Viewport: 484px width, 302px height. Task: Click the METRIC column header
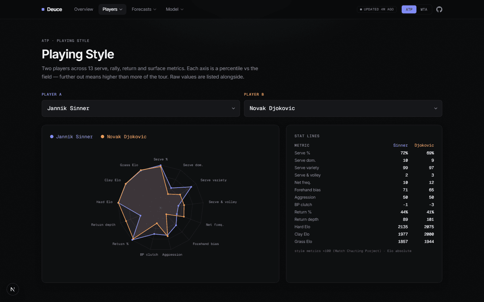click(302, 145)
